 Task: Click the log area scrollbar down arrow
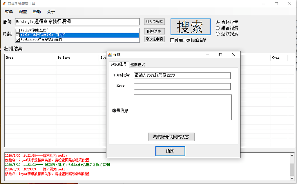[x=292, y=178]
